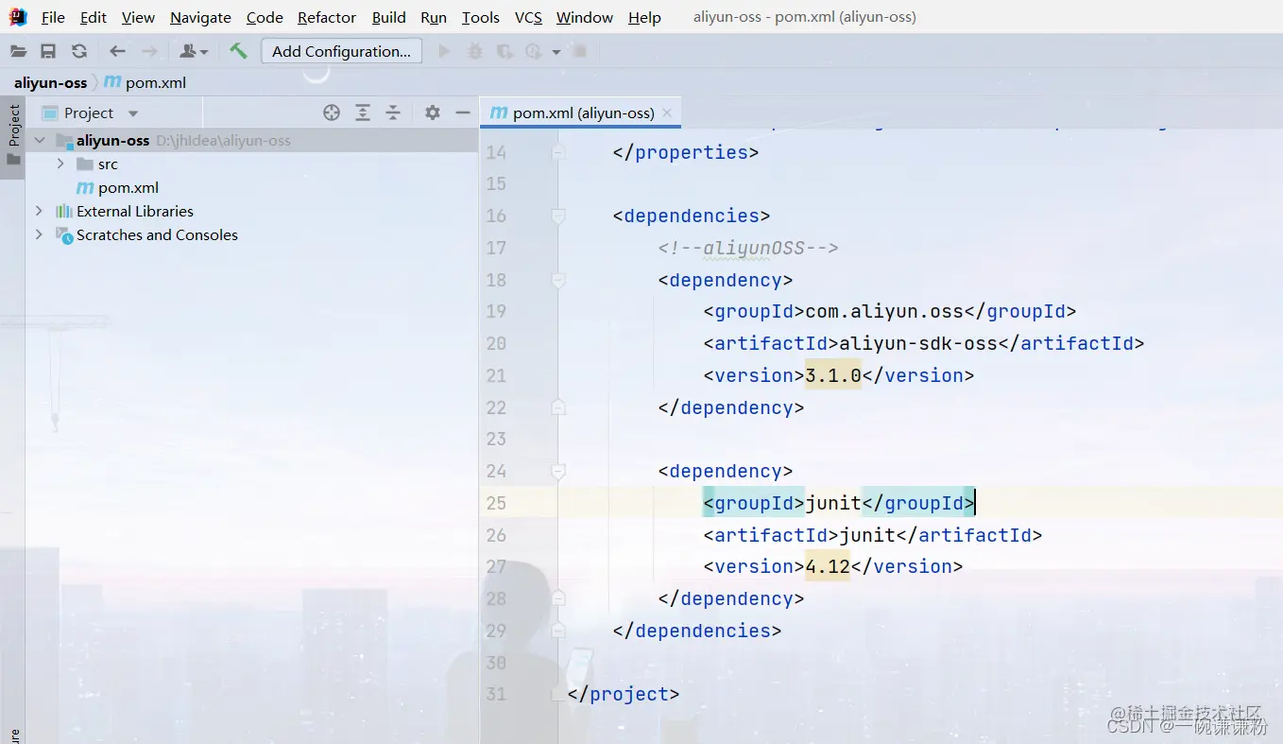This screenshot has height=744, width=1283.
Task: Open the Window menu
Action: [x=585, y=18]
